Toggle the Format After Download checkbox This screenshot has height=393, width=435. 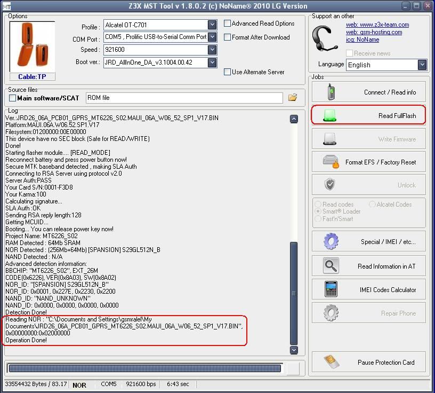pos(228,37)
